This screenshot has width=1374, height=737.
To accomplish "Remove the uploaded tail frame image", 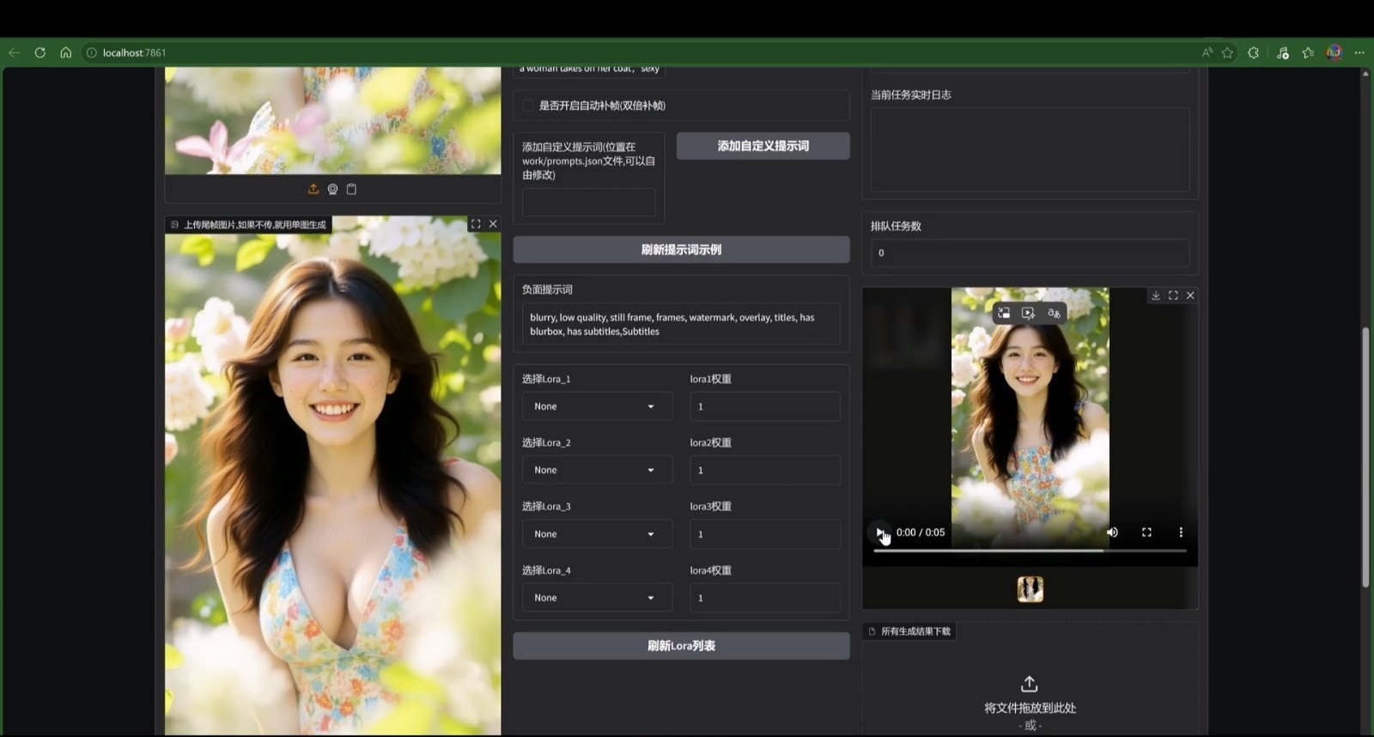I will pyautogui.click(x=493, y=224).
